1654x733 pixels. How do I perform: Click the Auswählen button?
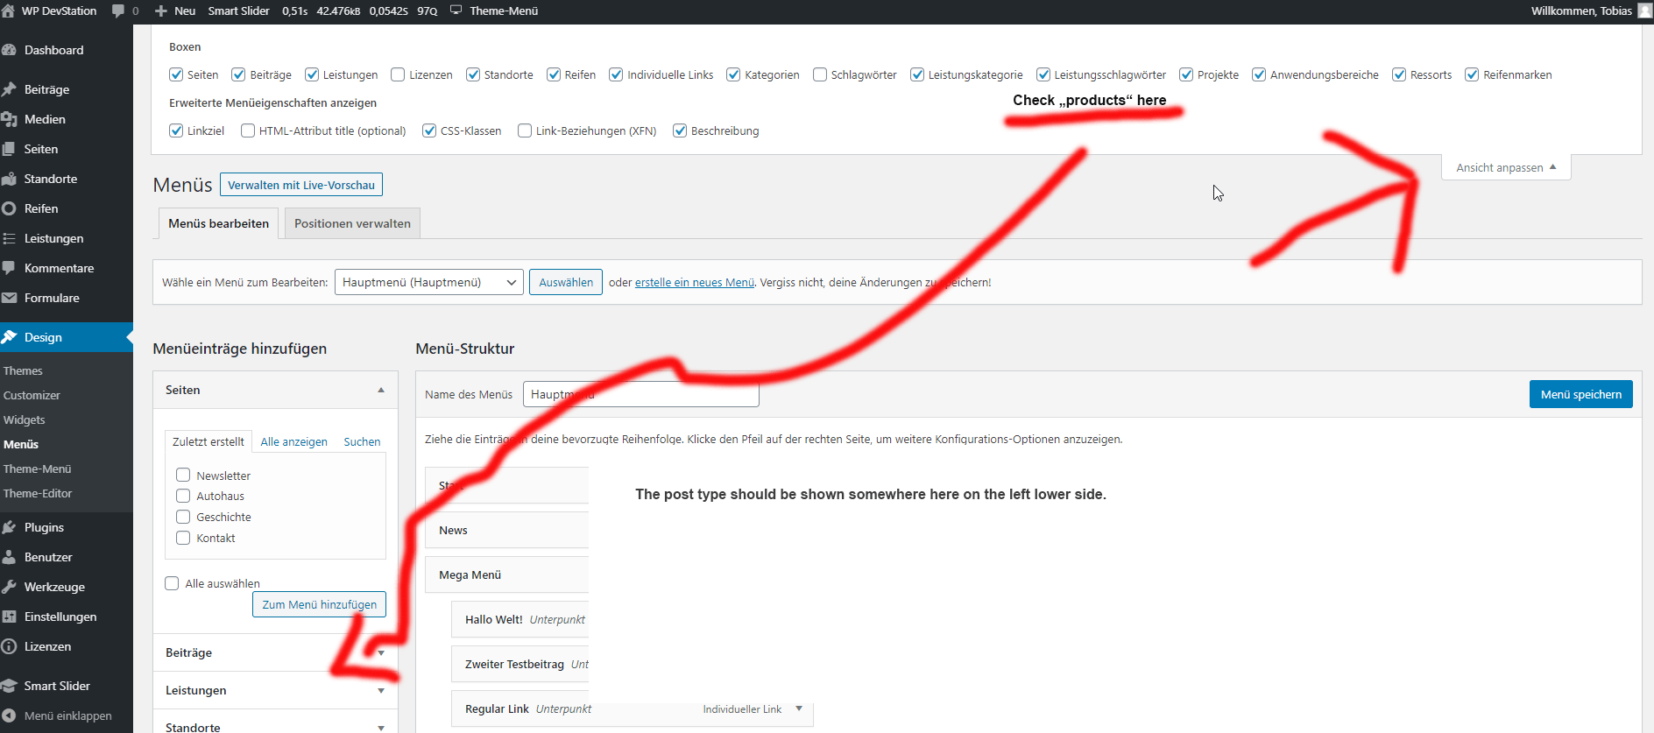(x=566, y=282)
